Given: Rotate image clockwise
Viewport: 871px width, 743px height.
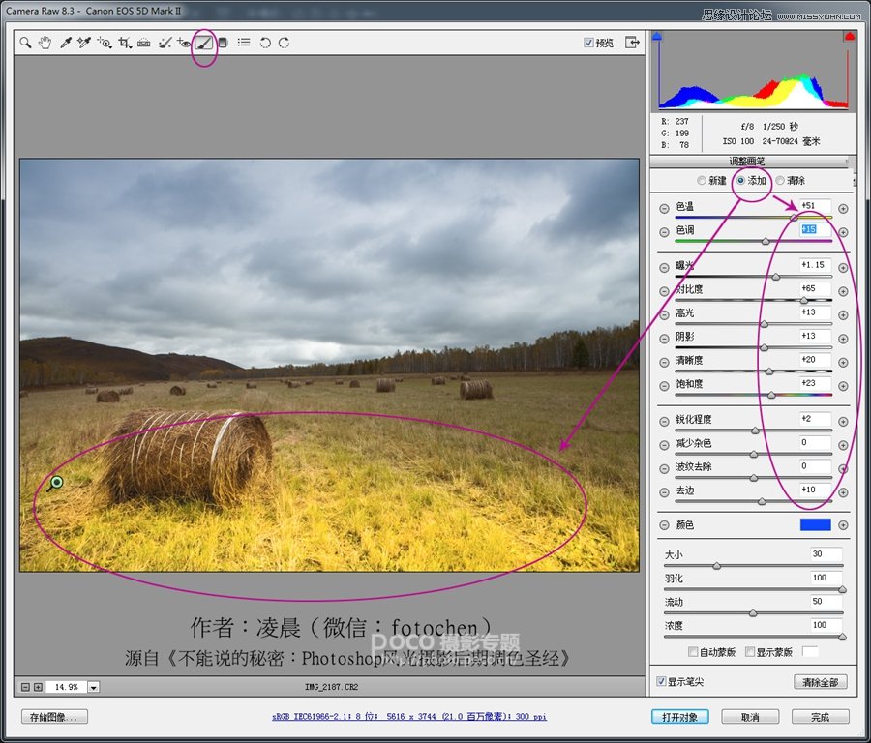Looking at the screenshot, I should [x=284, y=43].
